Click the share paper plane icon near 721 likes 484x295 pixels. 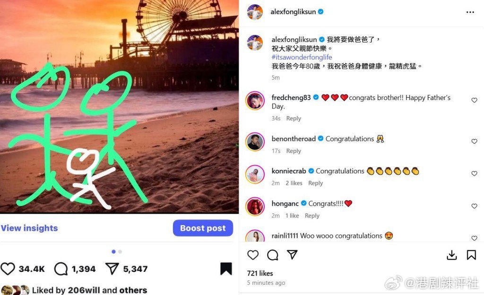(x=292, y=254)
